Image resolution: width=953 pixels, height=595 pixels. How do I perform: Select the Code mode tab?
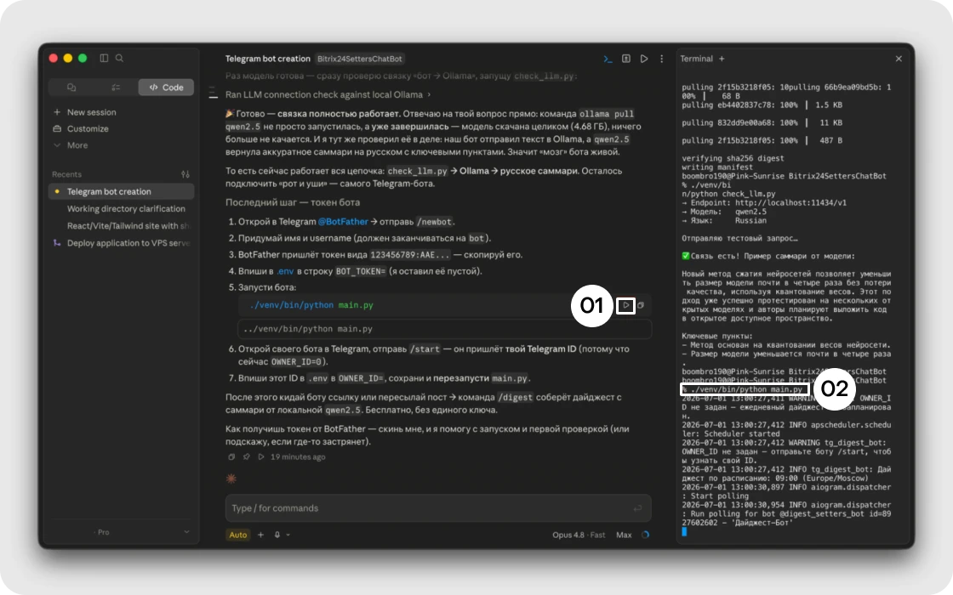point(166,88)
